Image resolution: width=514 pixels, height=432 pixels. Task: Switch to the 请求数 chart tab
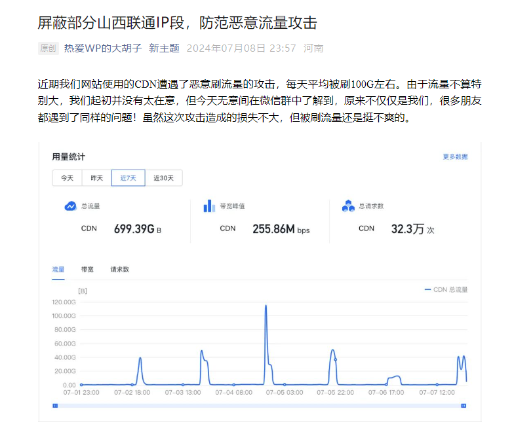tap(119, 270)
